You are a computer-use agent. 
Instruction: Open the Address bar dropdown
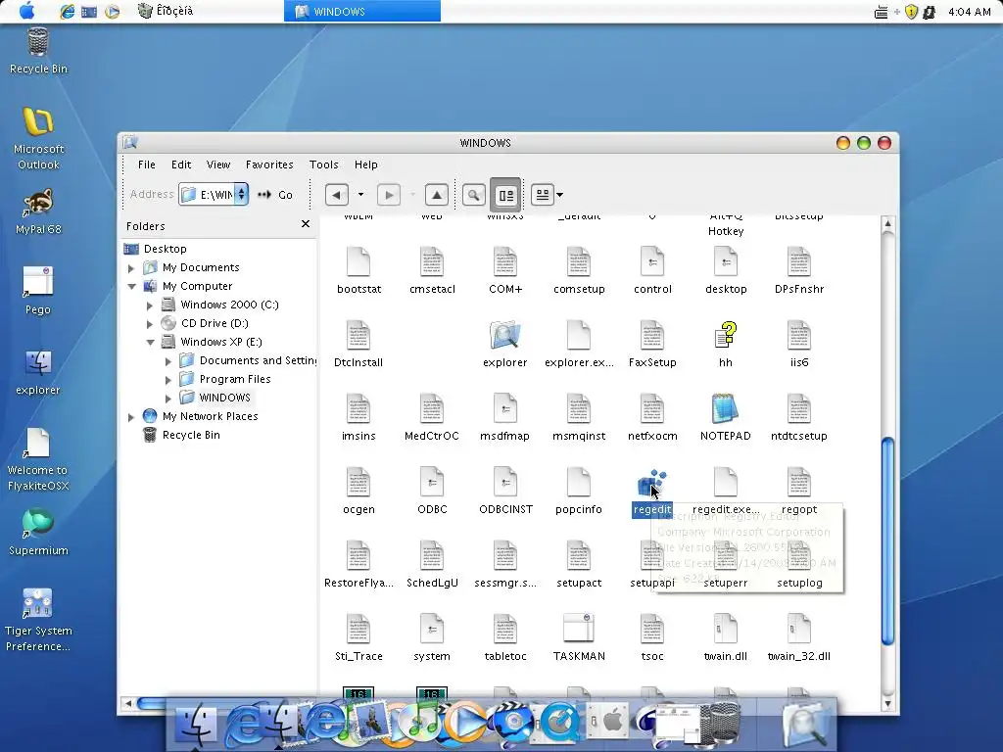point(241,195)
